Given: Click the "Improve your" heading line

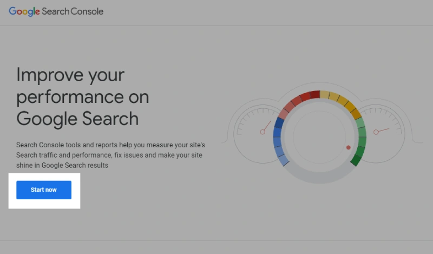Looking at the screenshot, I should tap(70, 75).
